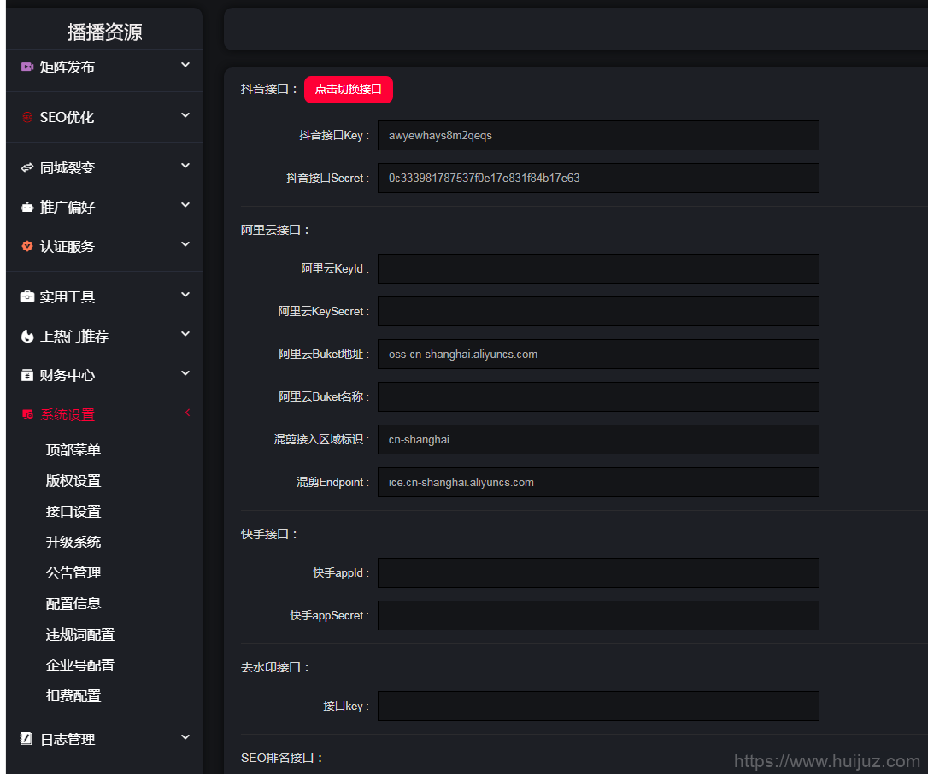928x774 pixels.
Task: Focus the 阿里云KeyId input field
Action: tap(598, 268)
